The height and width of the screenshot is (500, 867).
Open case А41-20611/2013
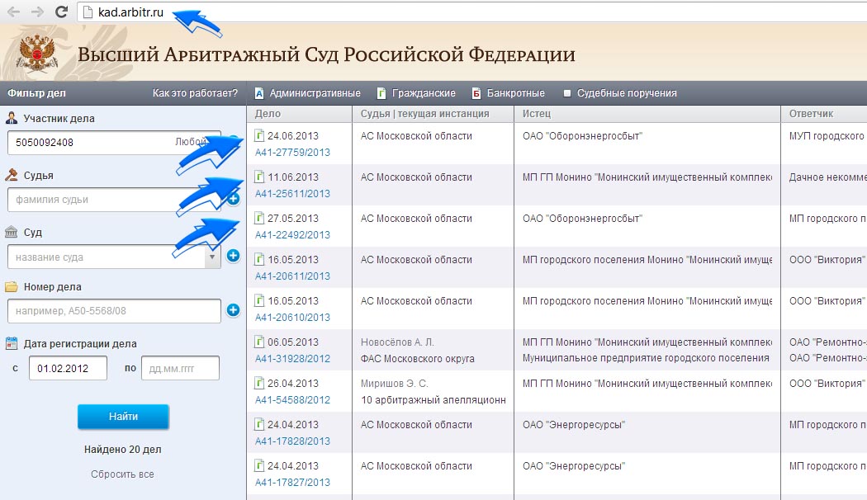[292, 276]
